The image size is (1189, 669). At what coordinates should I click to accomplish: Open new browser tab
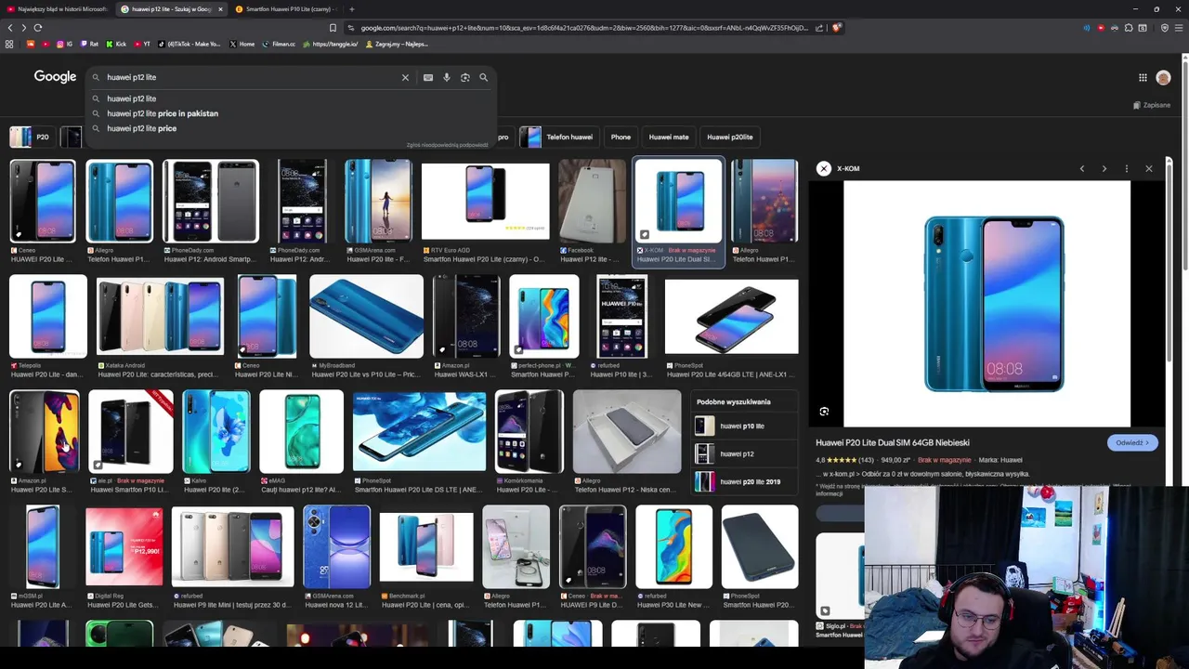(351, 9)
